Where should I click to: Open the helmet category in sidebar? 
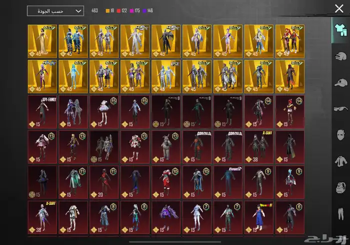pos(339,56)
